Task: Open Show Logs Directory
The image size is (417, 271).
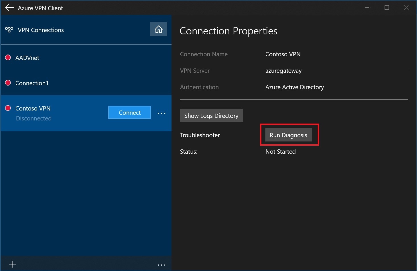Action: (211, 116)
